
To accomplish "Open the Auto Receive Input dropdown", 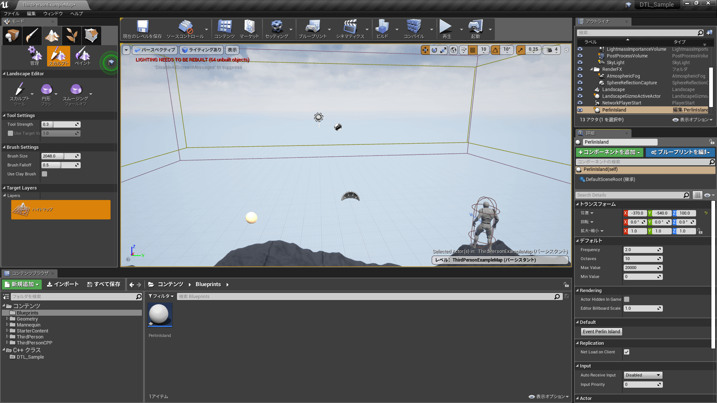I will [x=643, y=375].
